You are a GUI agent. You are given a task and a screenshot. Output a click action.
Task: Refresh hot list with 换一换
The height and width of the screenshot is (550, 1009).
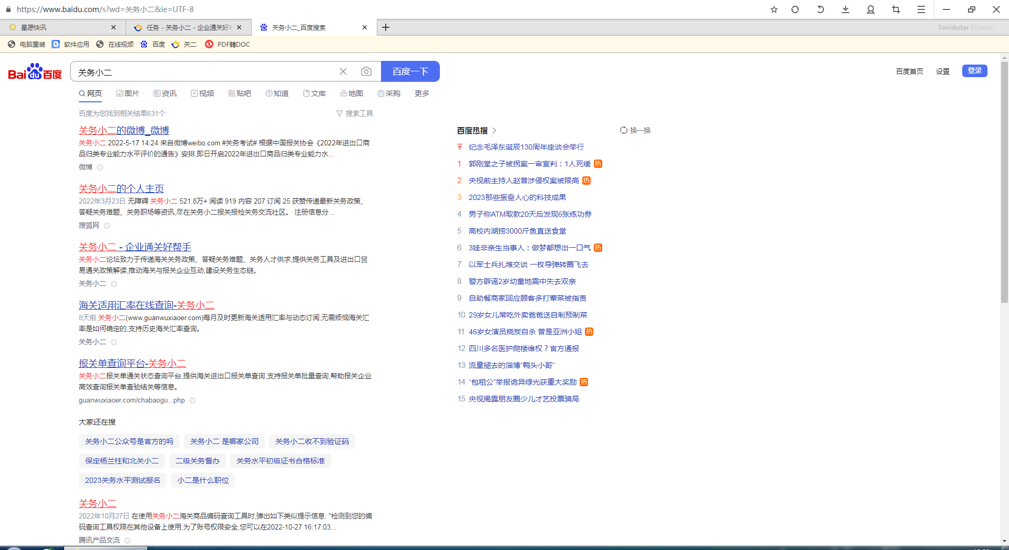coord(635,130)
